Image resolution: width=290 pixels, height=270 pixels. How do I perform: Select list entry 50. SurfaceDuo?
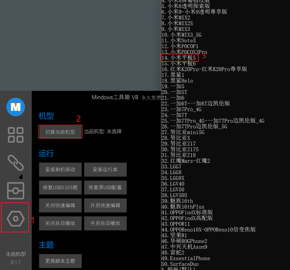click(180, 264)
